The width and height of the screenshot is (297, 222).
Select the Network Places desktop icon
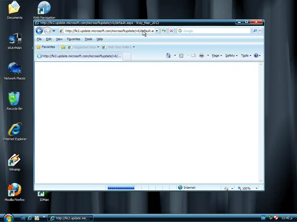(15, 71)
